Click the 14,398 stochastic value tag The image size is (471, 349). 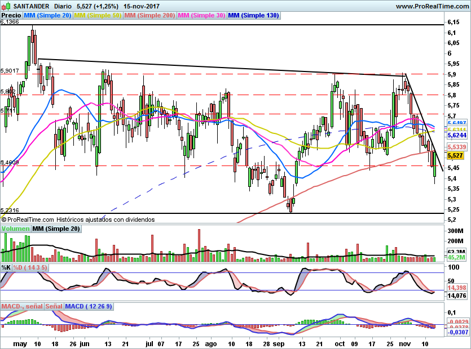click(457, 288)
